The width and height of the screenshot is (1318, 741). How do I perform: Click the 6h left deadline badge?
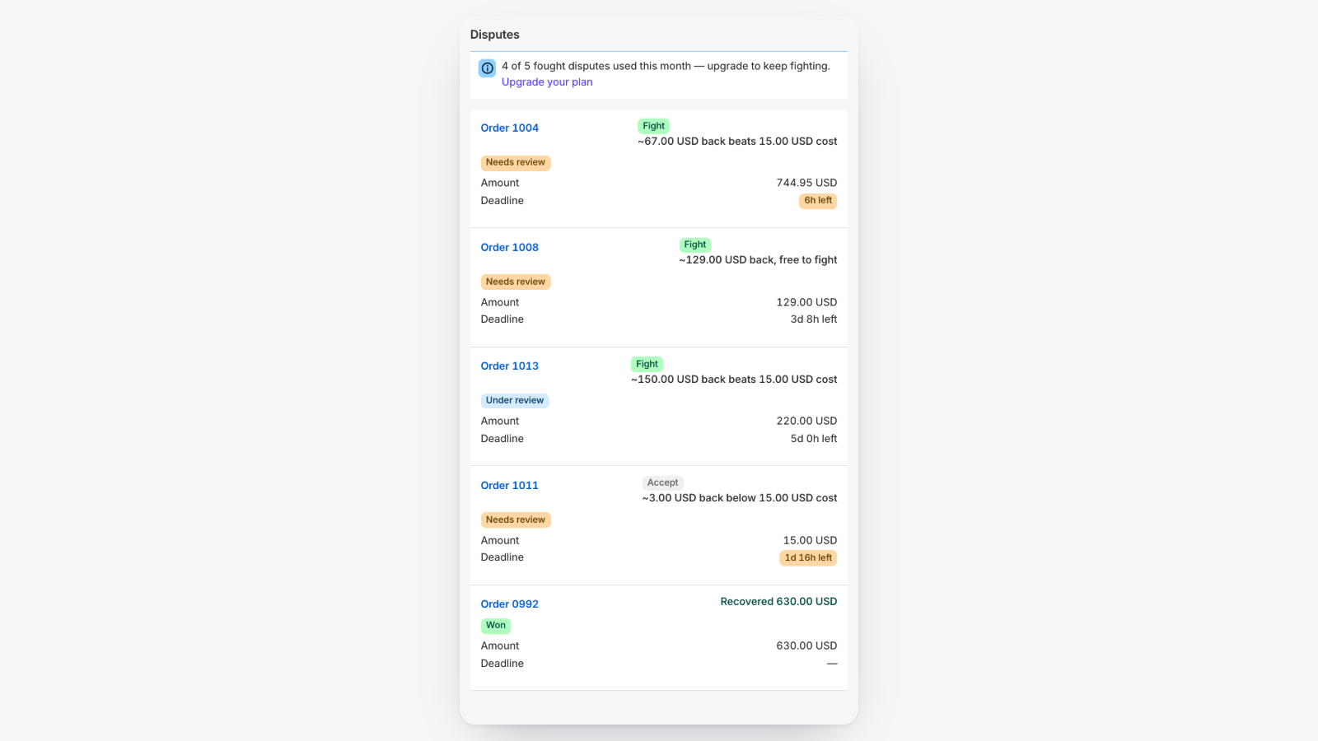(818, 201)
